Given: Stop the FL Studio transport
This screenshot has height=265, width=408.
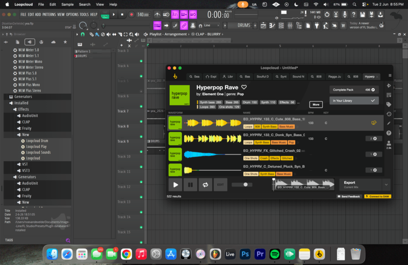Looking at the screenshot, I should click(x=122, y=15).
